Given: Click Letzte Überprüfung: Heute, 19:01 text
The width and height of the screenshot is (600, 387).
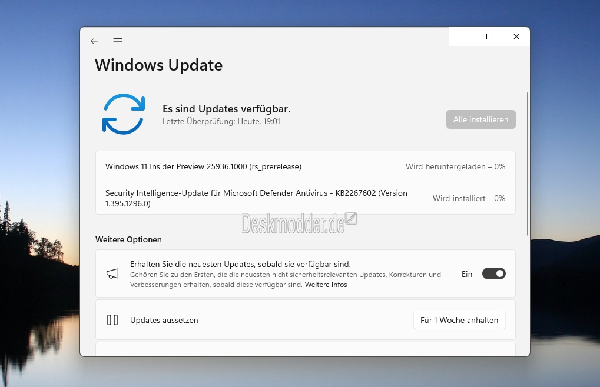Looking at the screenshot, I should tap(221, 122).
